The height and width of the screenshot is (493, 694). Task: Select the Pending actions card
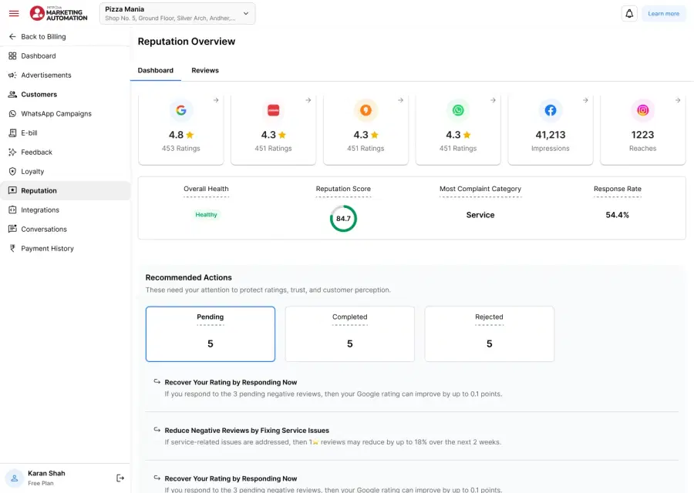click(211, 334)
